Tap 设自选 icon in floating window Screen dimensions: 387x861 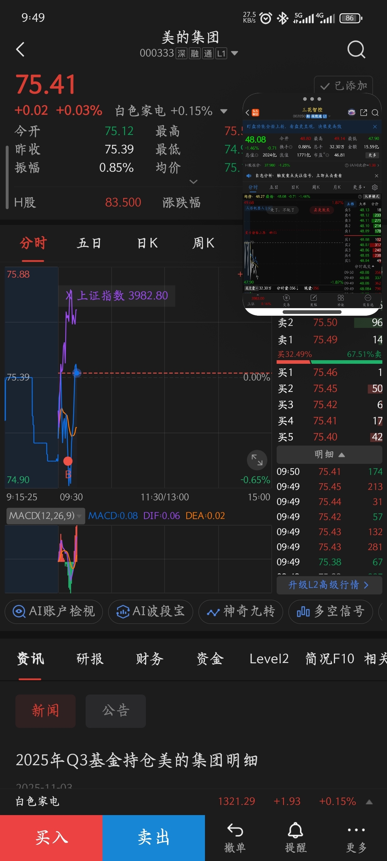click(x=368, y=300)
